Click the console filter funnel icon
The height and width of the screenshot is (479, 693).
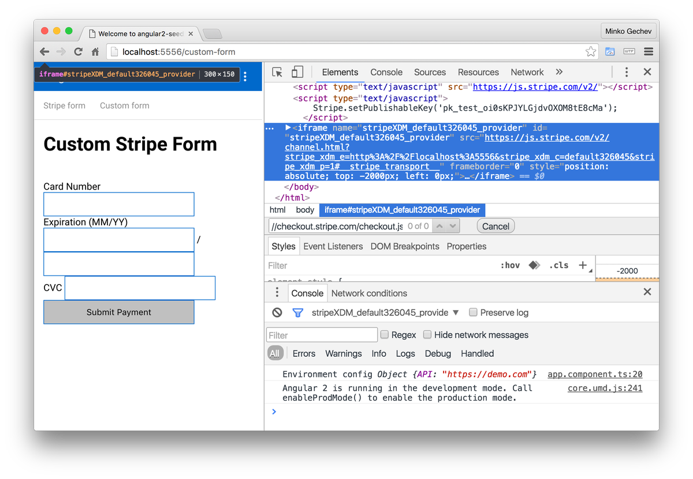297,312
